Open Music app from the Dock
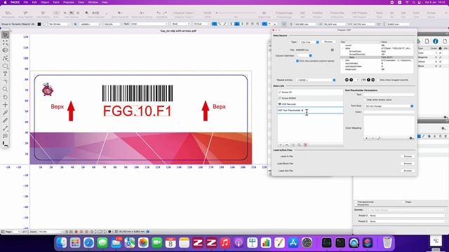Viewport: 449px width, 252px height. pyautogui.click(x=225, y=243)
